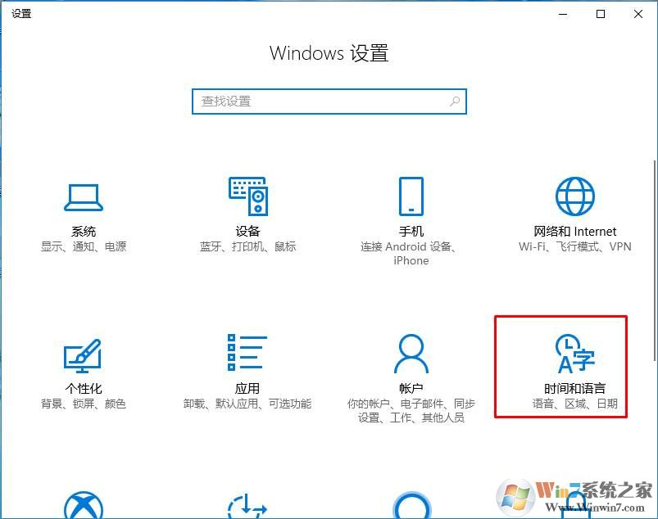Viewport: 658px width, 519px height.
Task: Open the Xbox gaming icon
Action: click(x=84, y=505)
